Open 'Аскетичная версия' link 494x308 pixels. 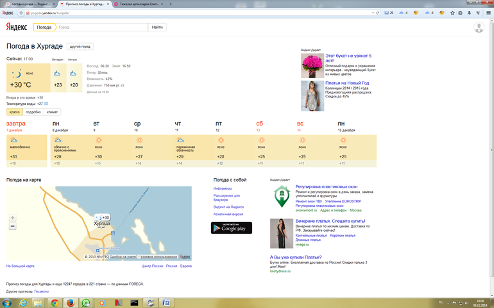click(228, 215)
